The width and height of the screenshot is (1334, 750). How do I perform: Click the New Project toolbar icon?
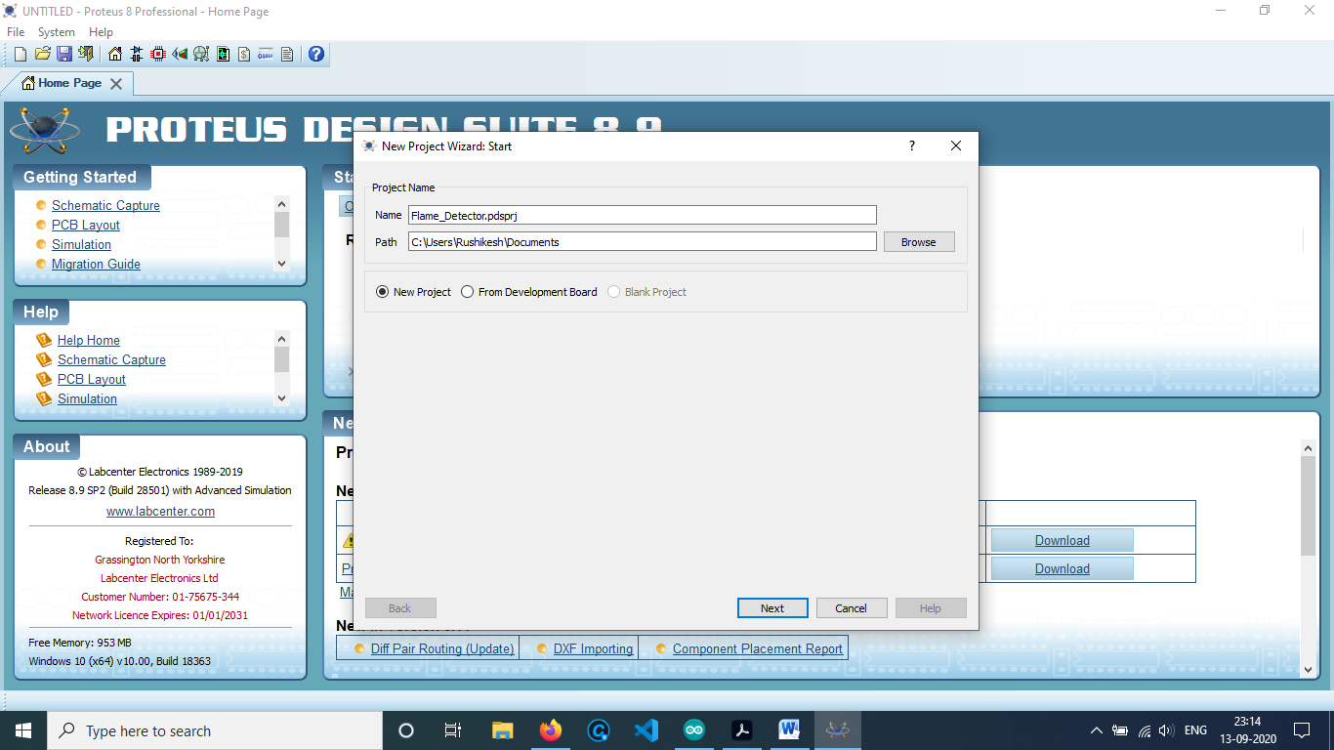pos(21,54)
